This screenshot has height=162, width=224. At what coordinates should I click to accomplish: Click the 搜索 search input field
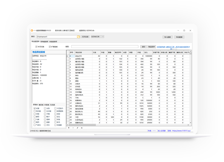[105, 46]
